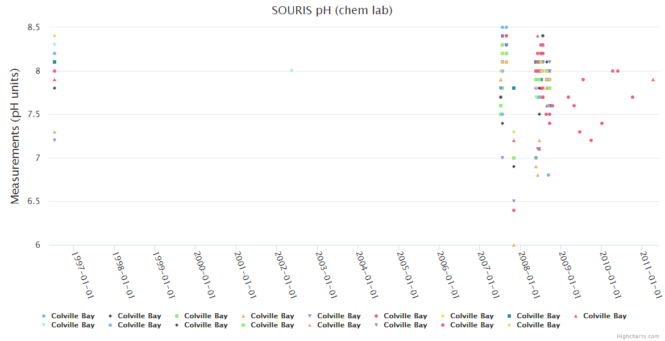Open the Highcharts.com credit link
Image resolution: width=665 pixels, height=341 pixels.
coord(638,336)
